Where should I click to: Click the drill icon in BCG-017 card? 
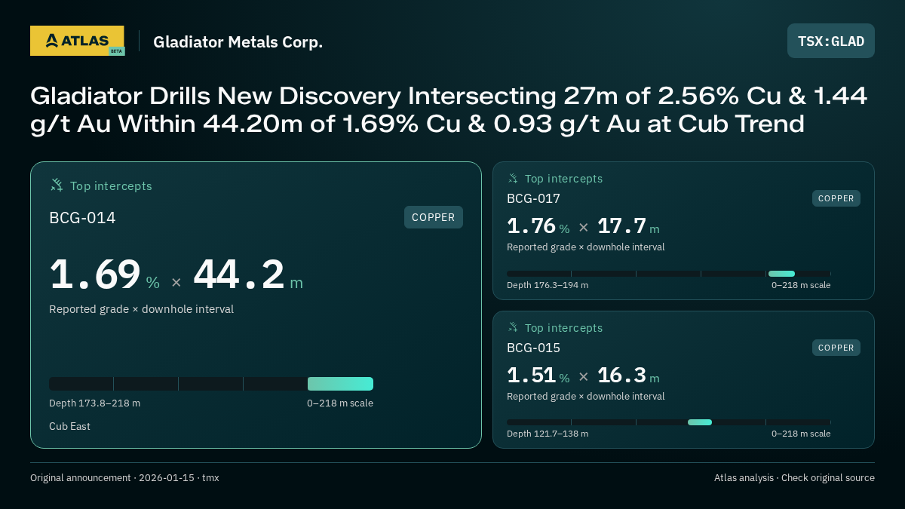(513, 179)
